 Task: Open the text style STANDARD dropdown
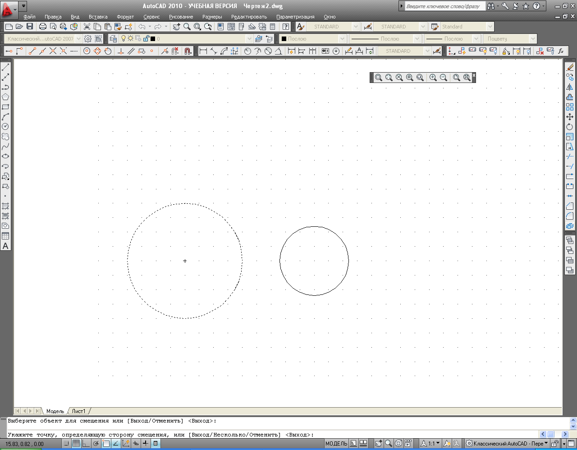(356, 27)
